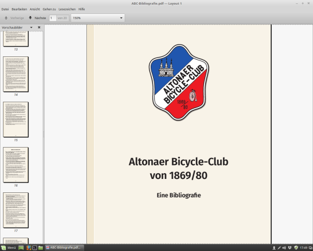Image resolution: width=313 pixels, height=251 pixels.
Task: Go to next page with Nächste
Action: pos(37,18)
